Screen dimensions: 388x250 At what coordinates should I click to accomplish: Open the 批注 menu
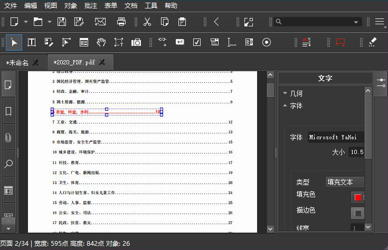(91, 5)
